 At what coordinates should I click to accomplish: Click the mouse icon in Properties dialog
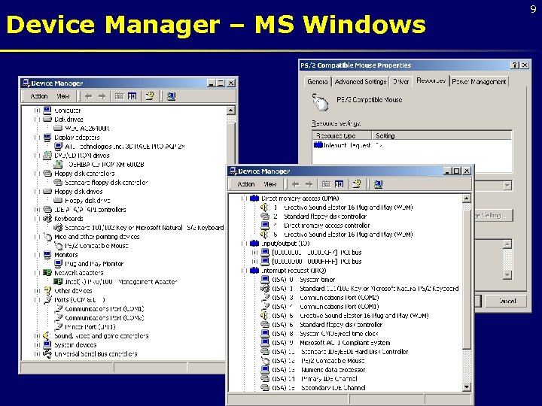coord(321,102)
